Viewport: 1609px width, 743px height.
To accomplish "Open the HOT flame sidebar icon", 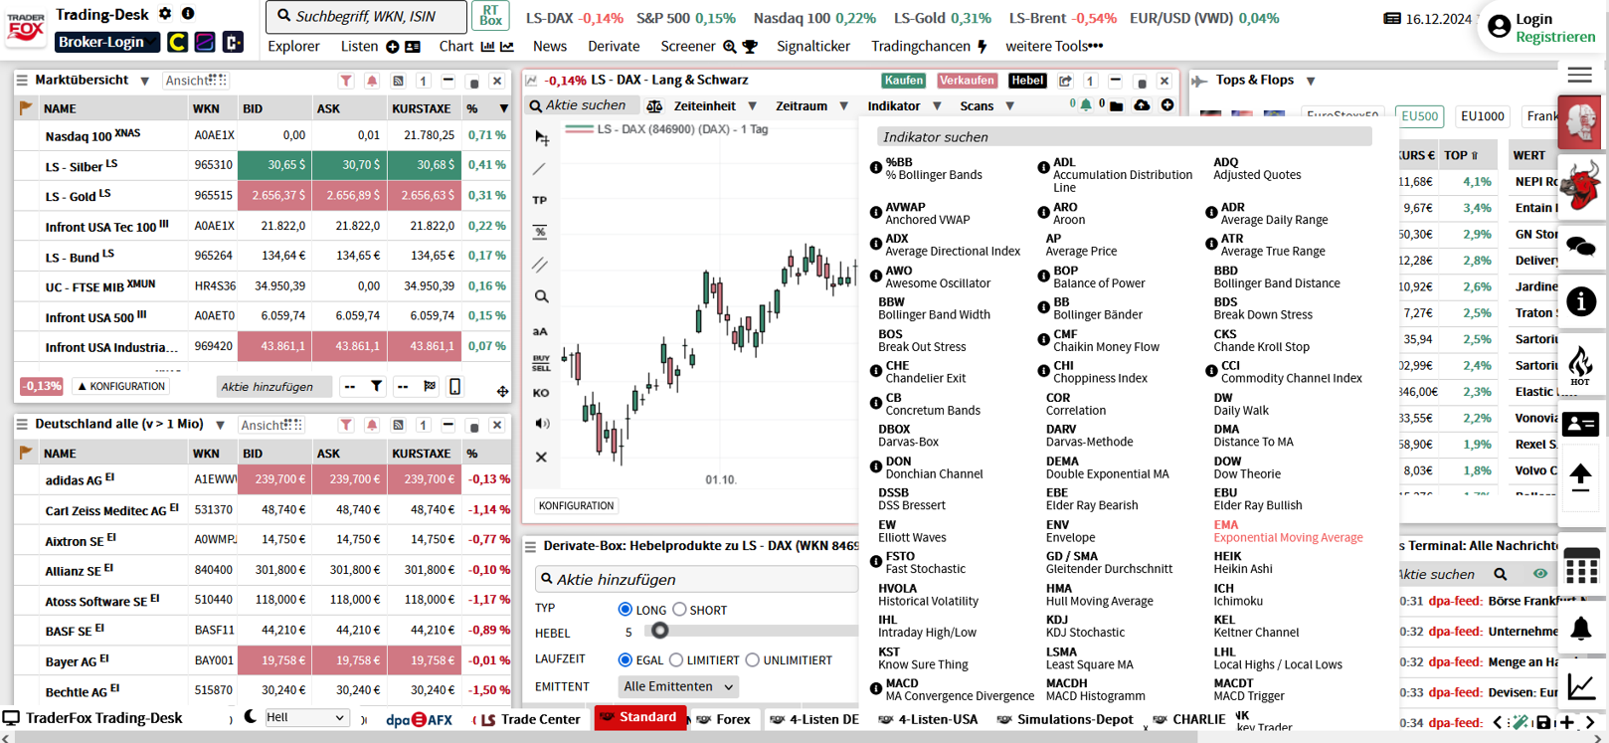I will click(1580, 365).
